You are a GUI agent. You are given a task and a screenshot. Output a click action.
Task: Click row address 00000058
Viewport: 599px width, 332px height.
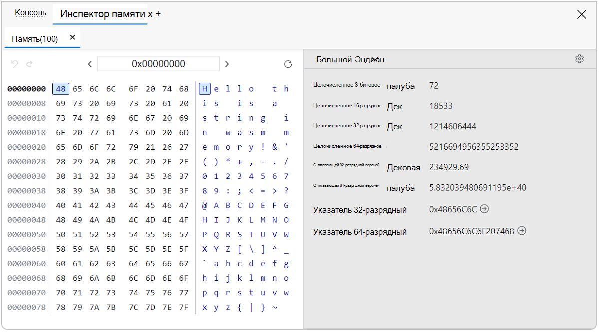coord(27,249)
